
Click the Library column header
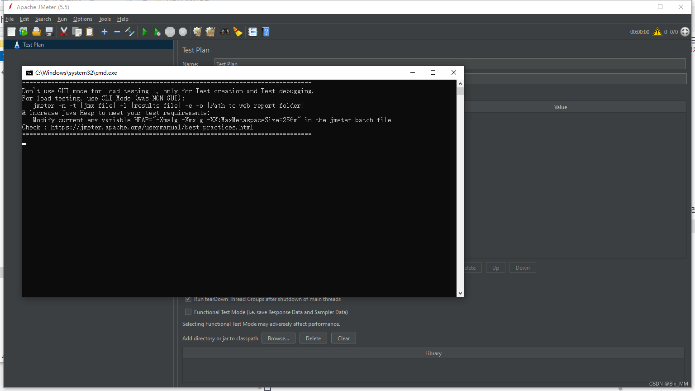tap(433, 353)
